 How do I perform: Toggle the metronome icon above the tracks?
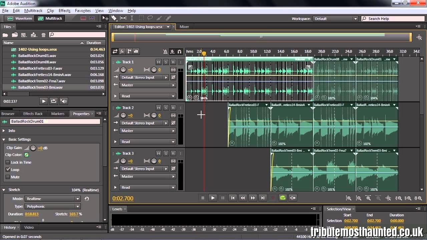pos(165,51)
